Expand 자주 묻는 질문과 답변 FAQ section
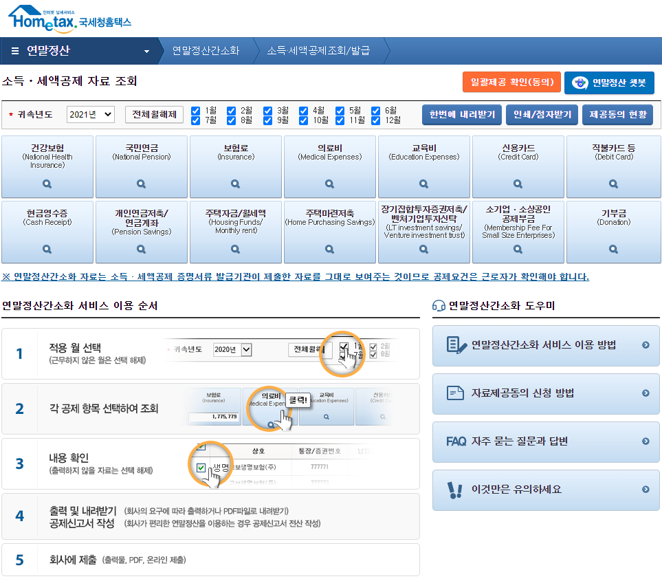This screenshot has width=662, height=581. point(545,443)
